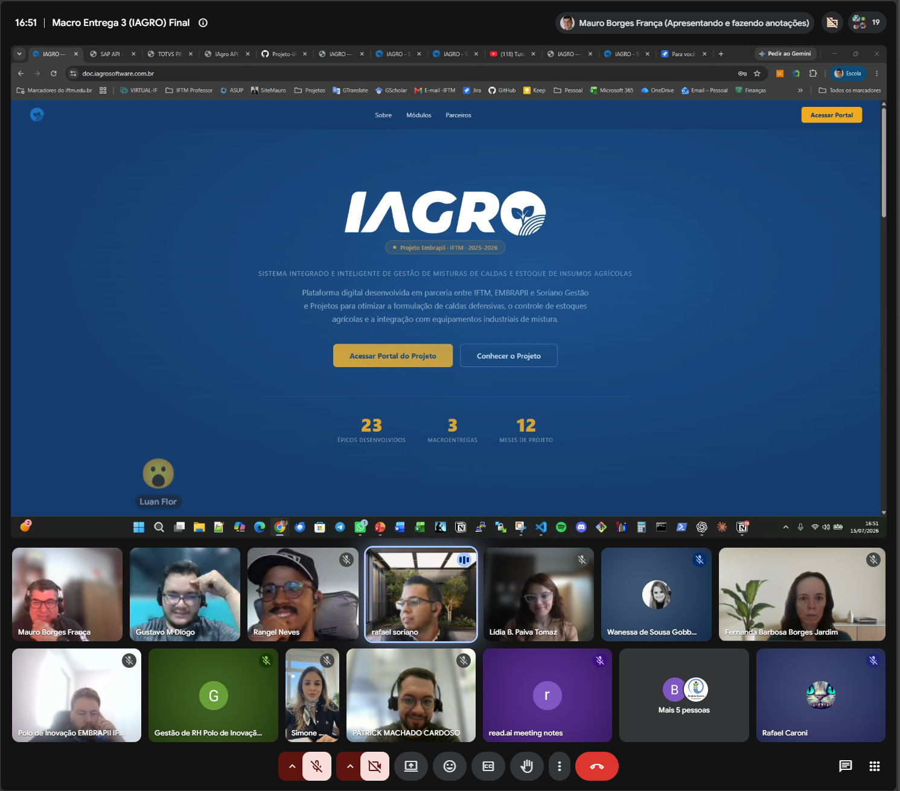This screenshot has height=791, width=900.
Task: Expand audio settings arrow beside microphone
Action: click(x=292, y=766)
